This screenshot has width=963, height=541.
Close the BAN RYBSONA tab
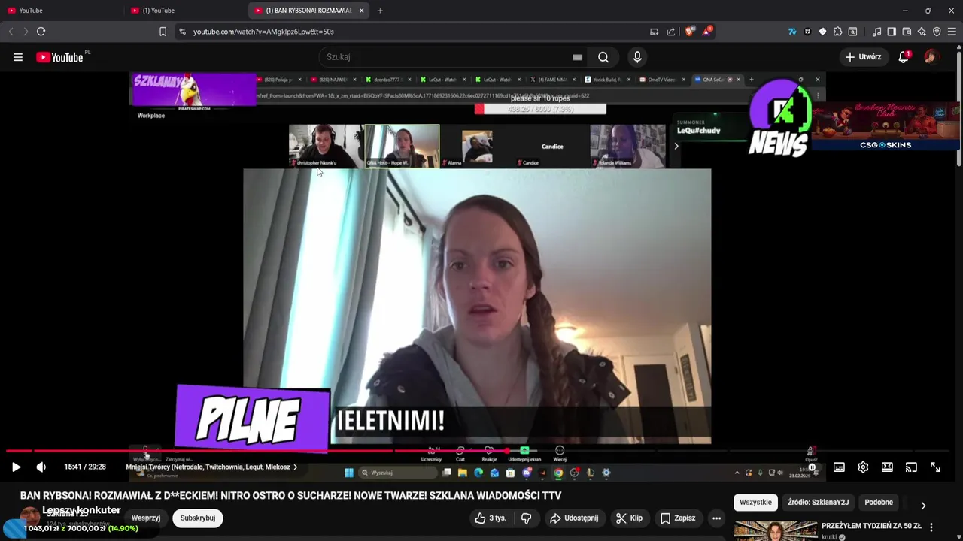(x=362, y=11)
